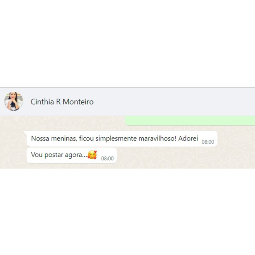Click the word meninas, in the first message

coord(64,139)
